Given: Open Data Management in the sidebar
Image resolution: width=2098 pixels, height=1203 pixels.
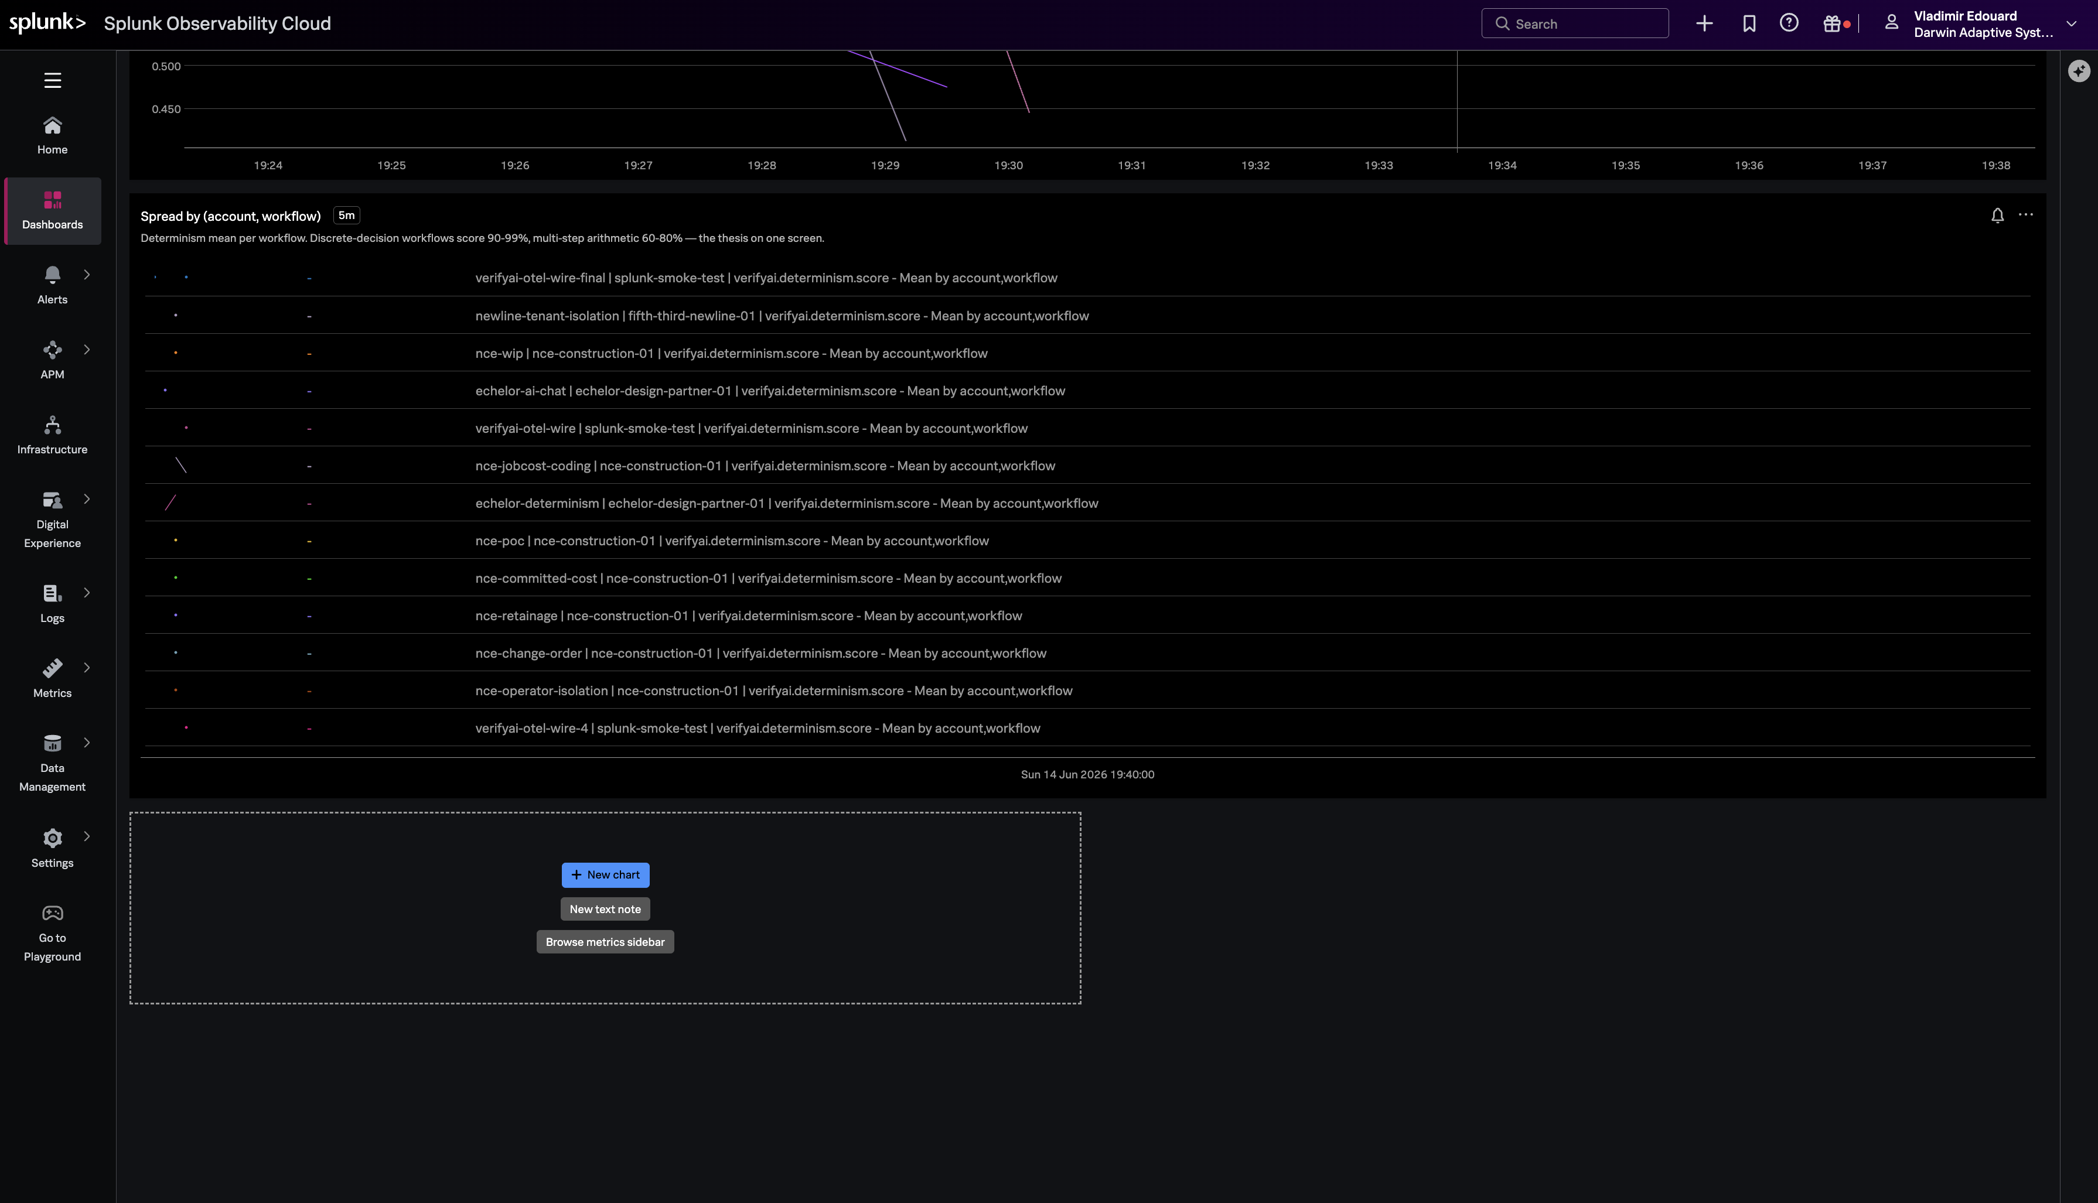Looking at the screenshot, I should click(x=52, y=764).
